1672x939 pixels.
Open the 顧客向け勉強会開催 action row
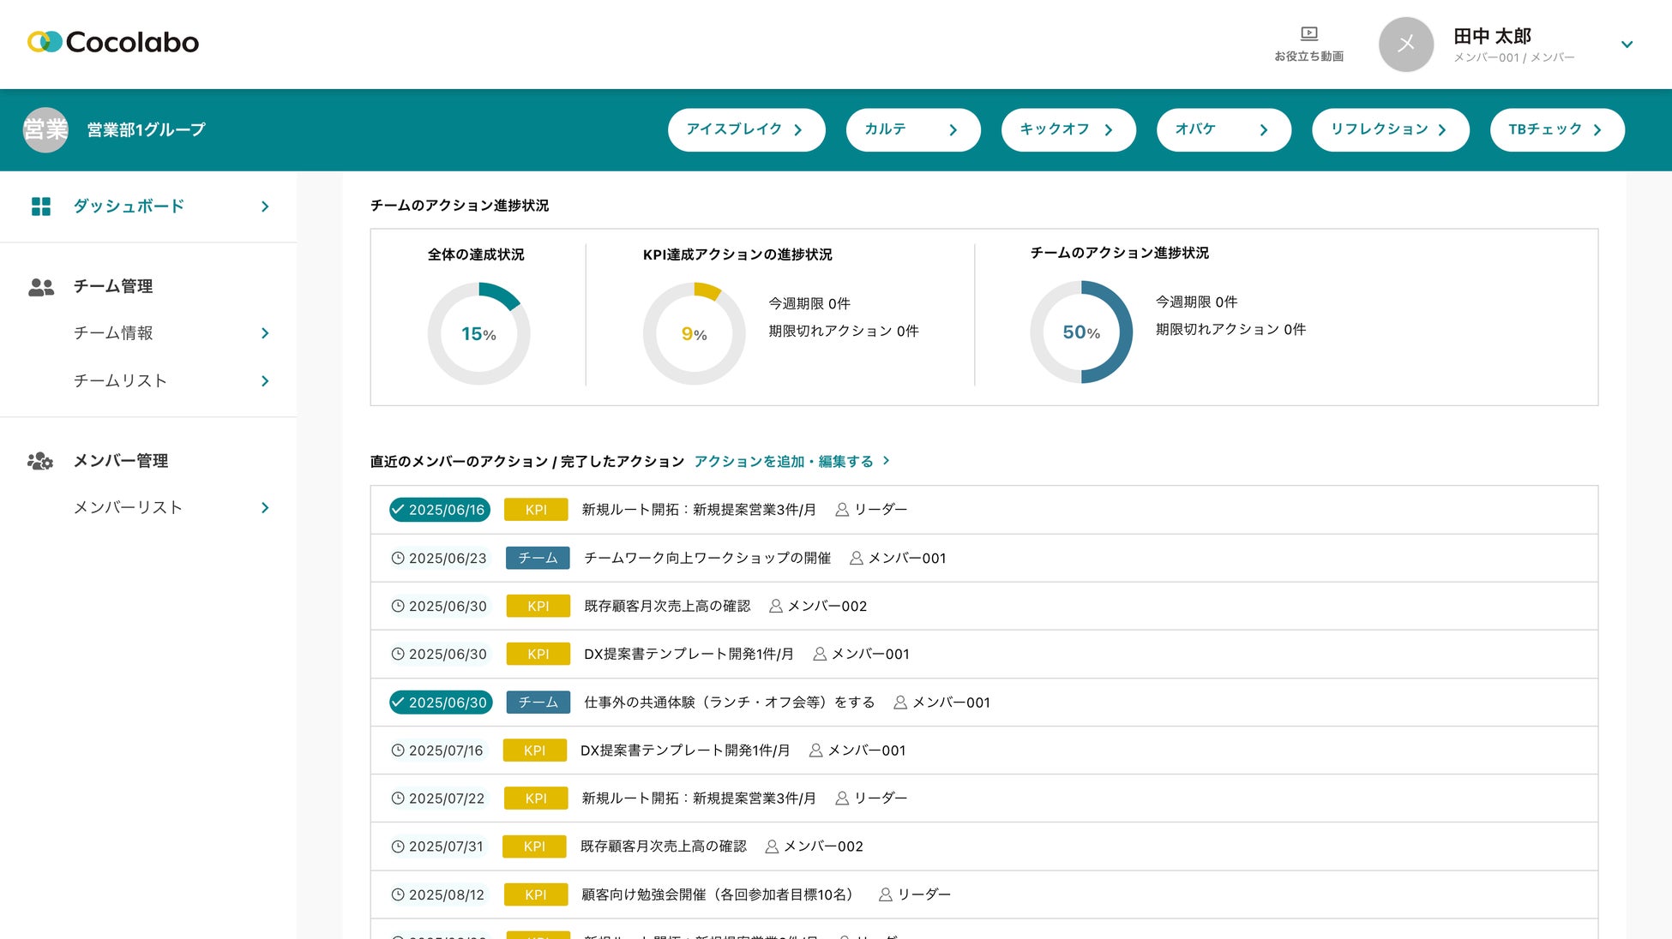click(x=718, y=894)
